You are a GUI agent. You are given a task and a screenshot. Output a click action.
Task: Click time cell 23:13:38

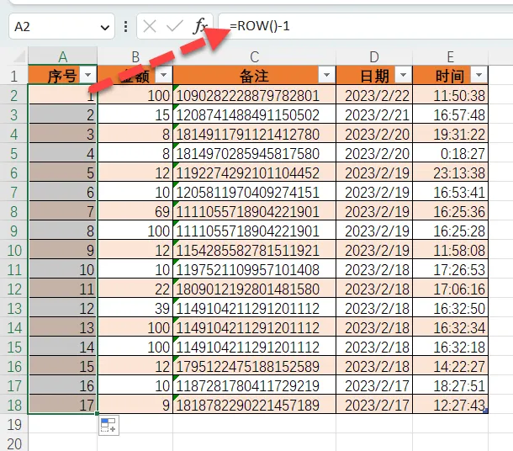pyautogui.click(x=451, y=172)
